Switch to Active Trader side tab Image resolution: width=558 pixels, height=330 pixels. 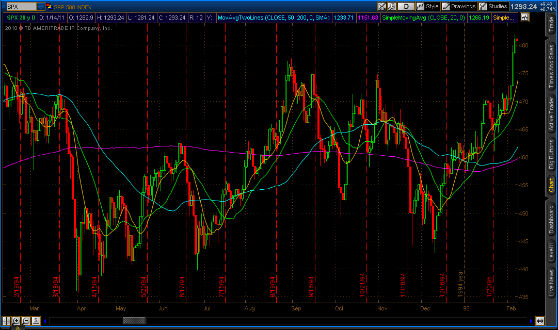click(x=552, y=114)
